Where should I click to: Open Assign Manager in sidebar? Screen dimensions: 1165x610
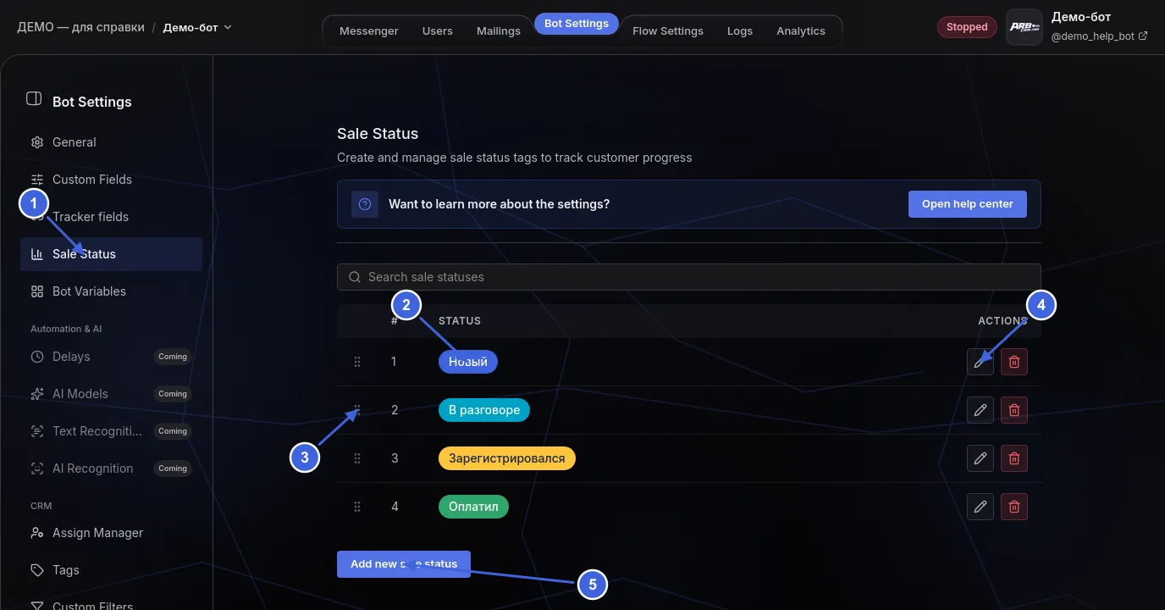coord(111,533)
